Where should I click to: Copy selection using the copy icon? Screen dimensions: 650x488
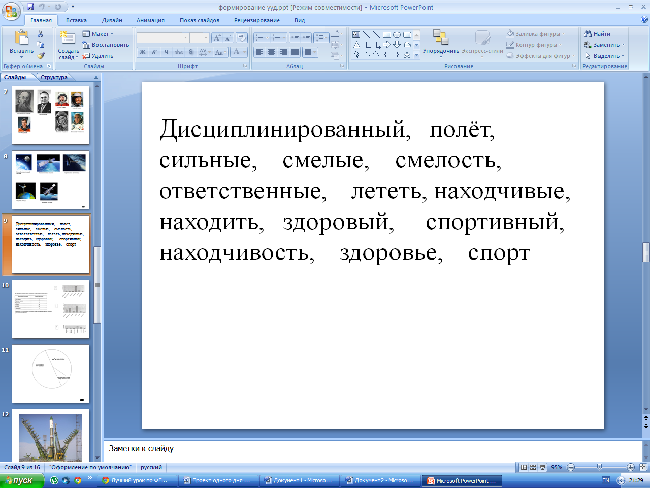pos(40,45)
